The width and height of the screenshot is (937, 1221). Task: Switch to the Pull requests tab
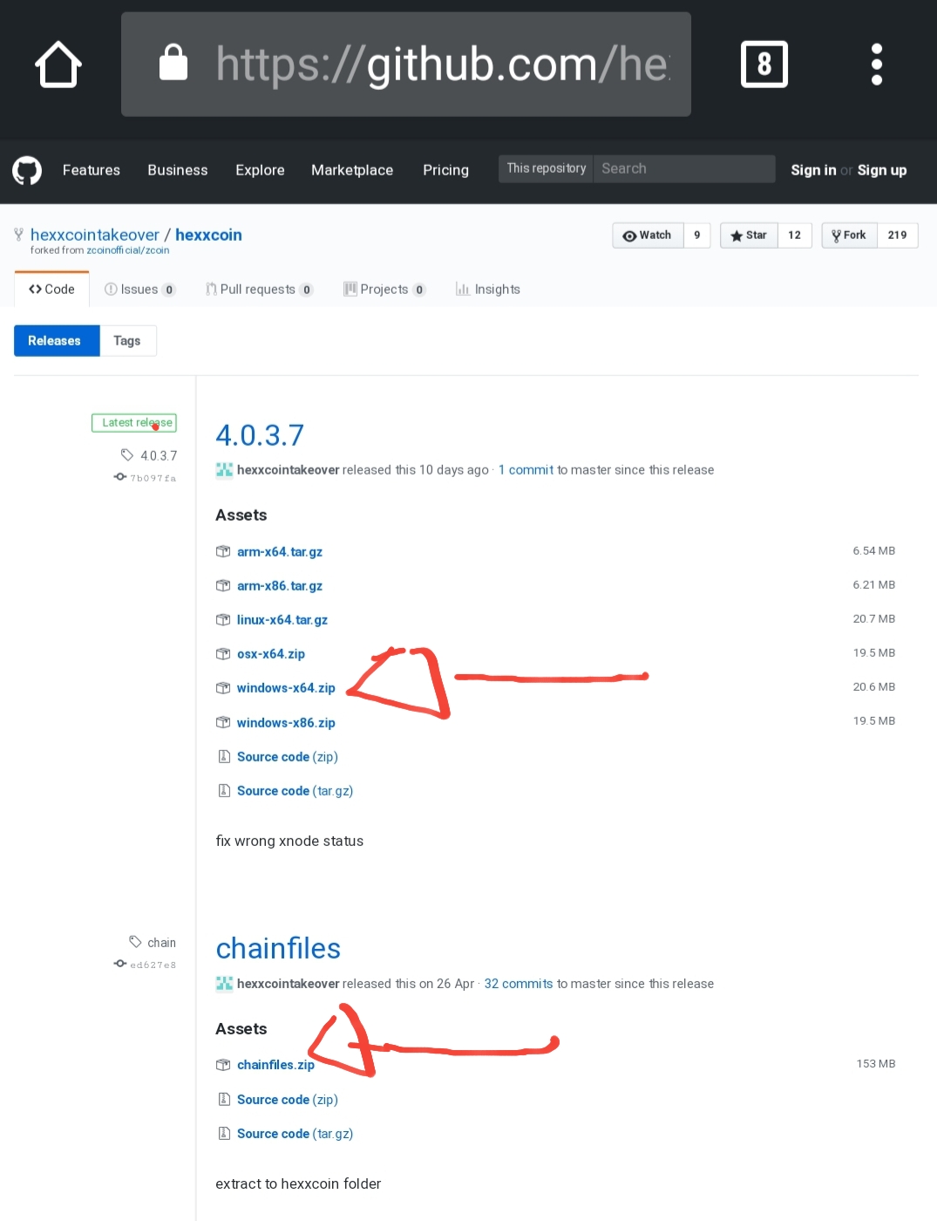tap(259, 290)
